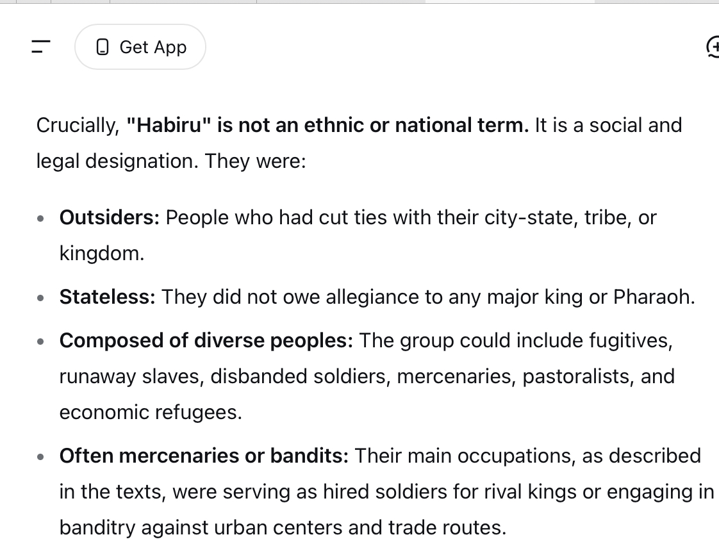Click the bullet point before Outsiders

40,219
